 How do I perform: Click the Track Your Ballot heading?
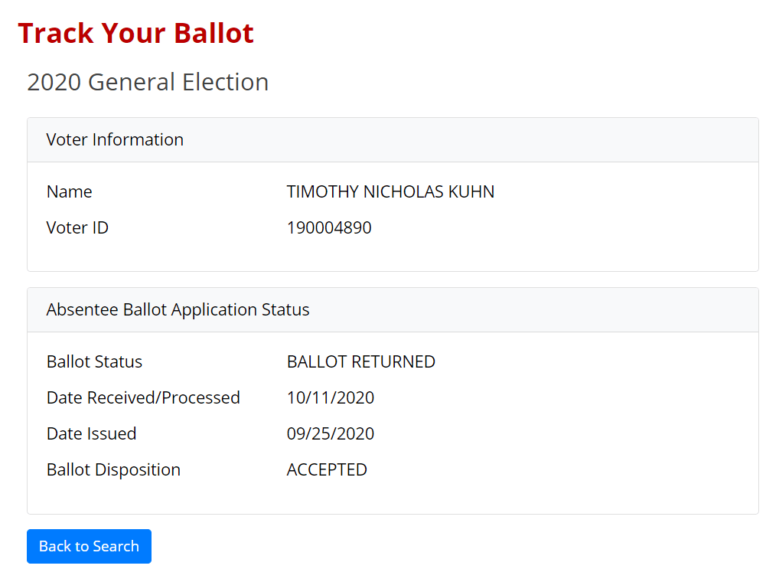pos(135,33)
